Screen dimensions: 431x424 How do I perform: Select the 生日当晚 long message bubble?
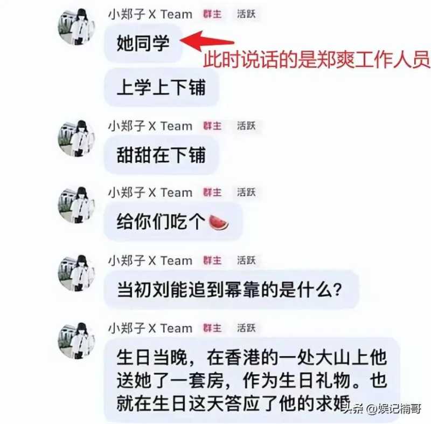coord(252,380)
